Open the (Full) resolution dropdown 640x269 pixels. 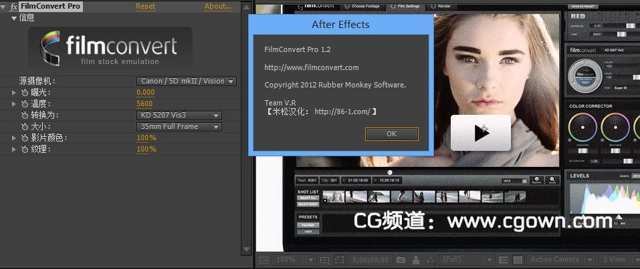click(467, 260)
